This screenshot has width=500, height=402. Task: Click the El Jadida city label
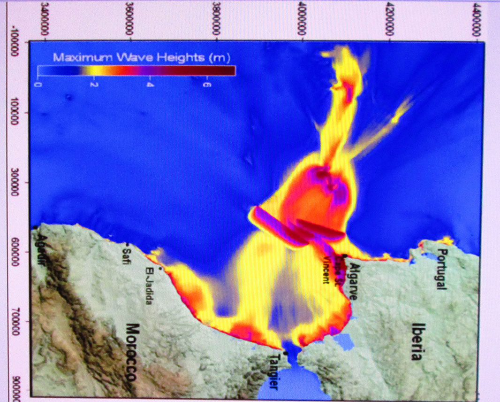(x=149, y=286)
